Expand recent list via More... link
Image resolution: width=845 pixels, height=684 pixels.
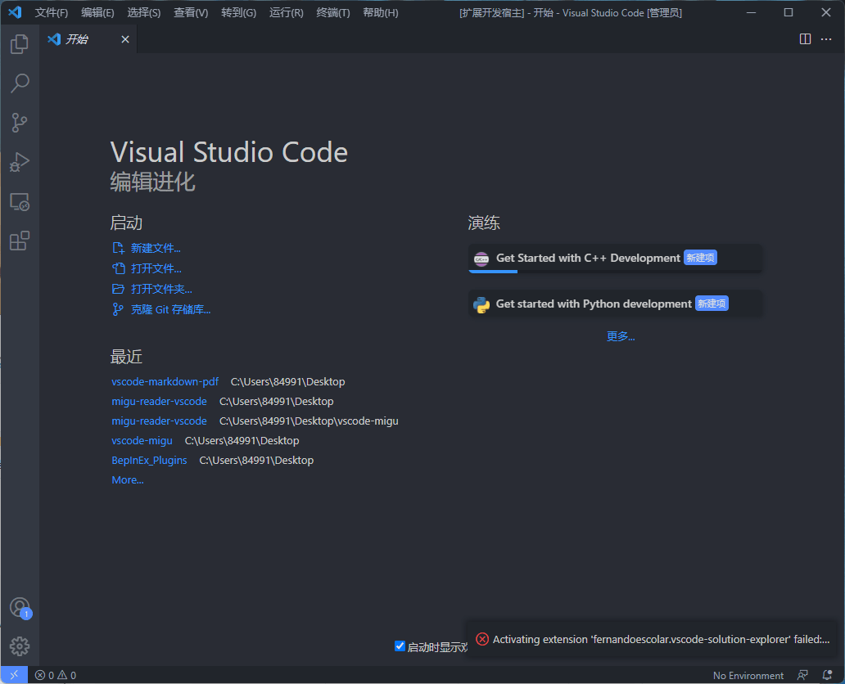(x=127, y=479)
